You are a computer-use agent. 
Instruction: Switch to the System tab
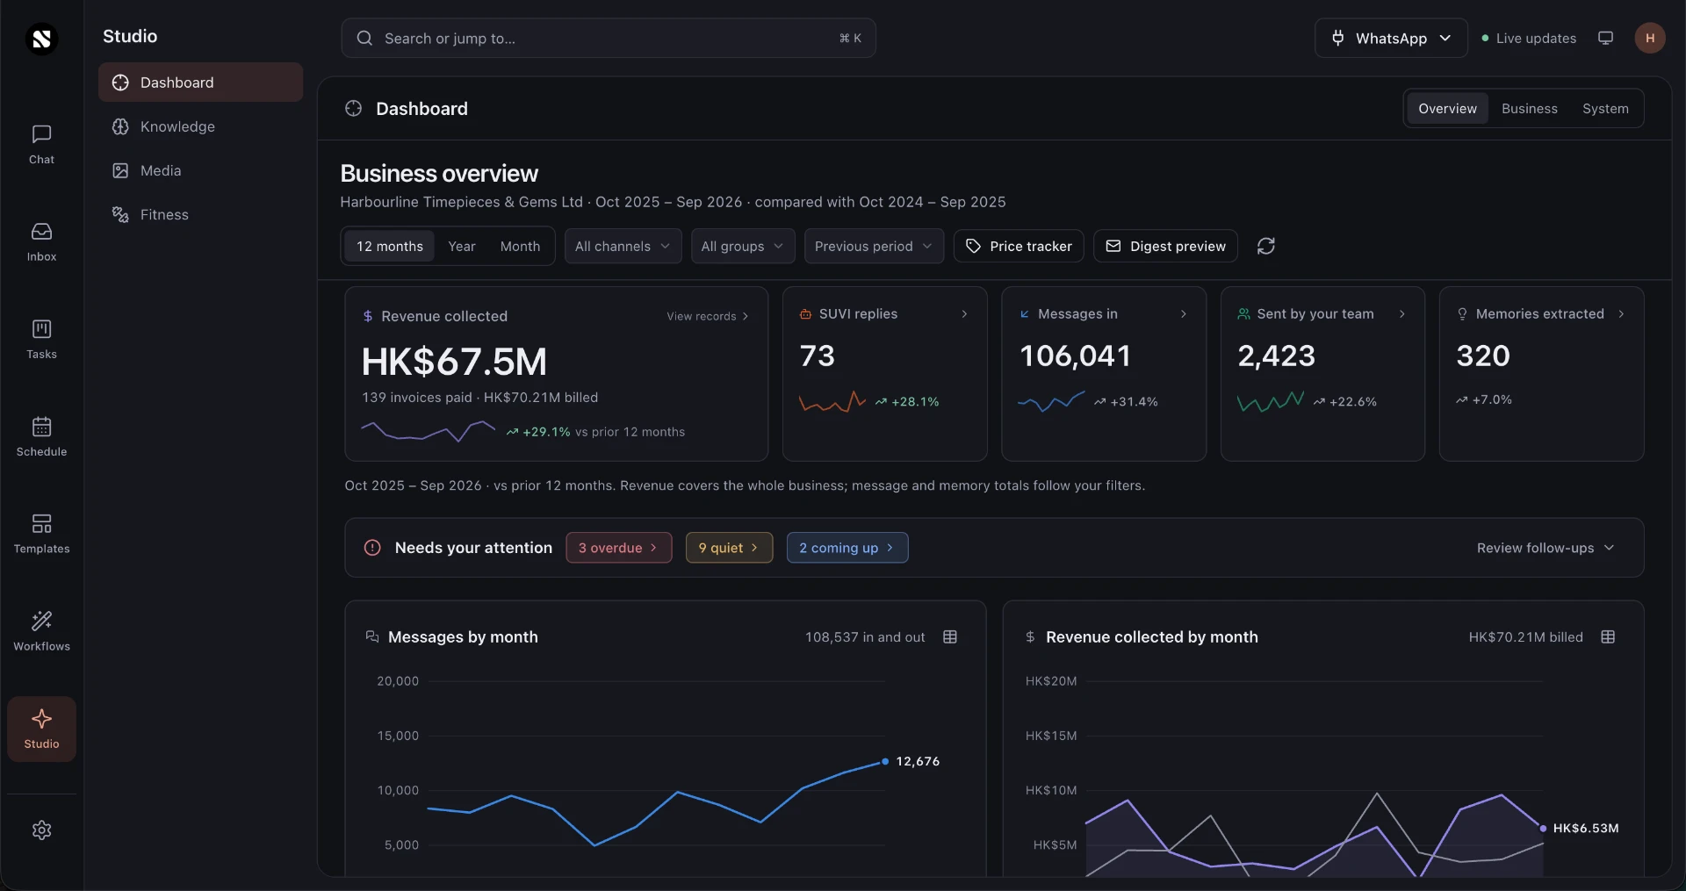point(1605,109)
